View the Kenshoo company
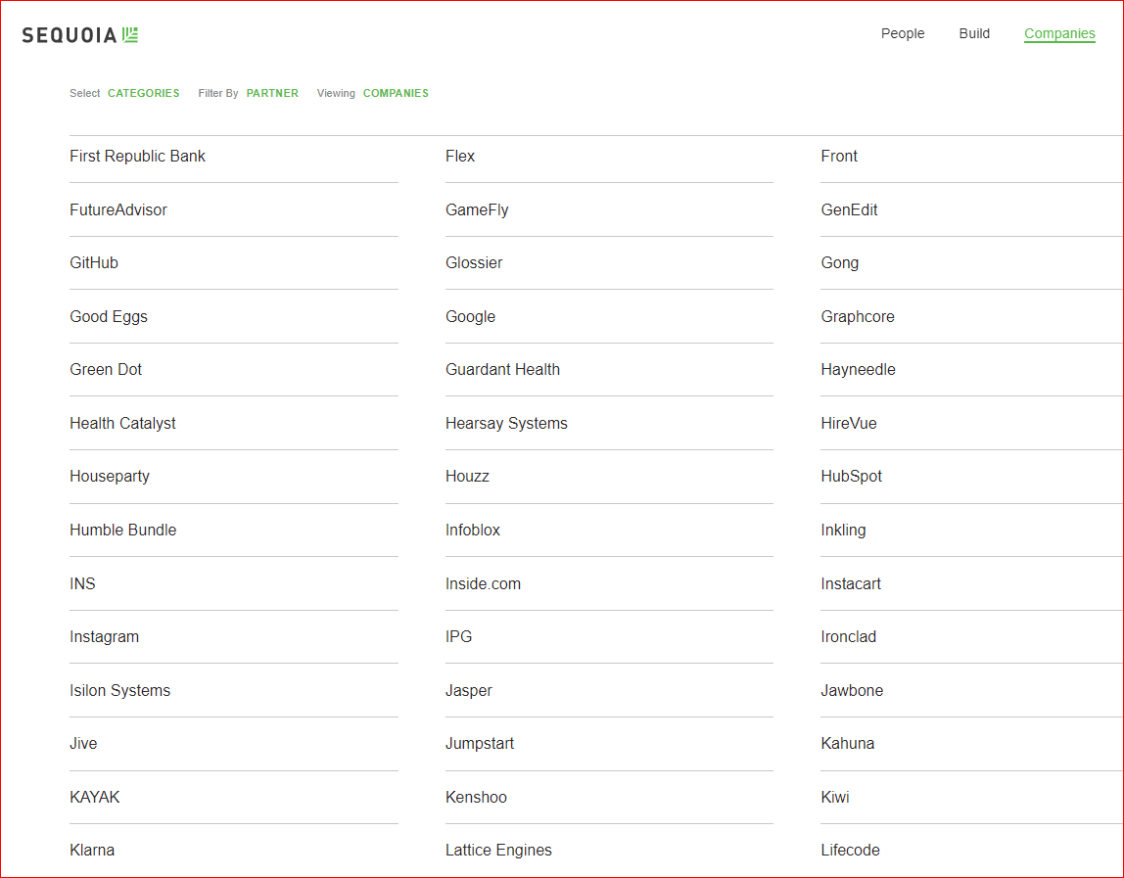The height and width of the screenshot is (878, 1124). coord(476,798)
